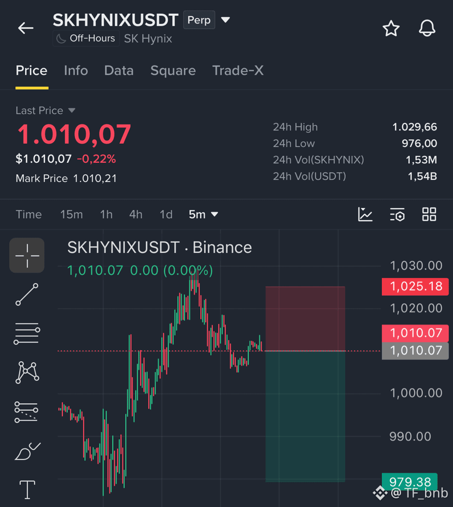Click the 1,000.00 axis price label
The image size is (453, 507).
pyautogui.click(x=416, y=393)
